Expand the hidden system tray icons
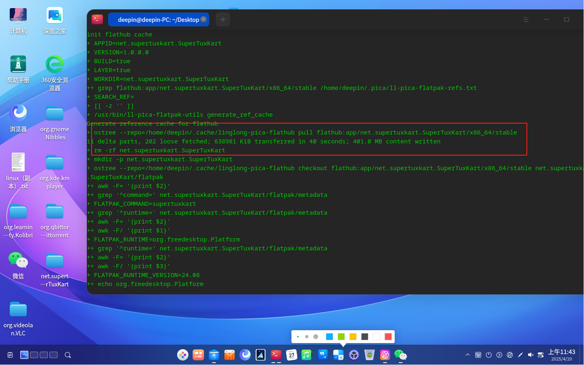The image size is (584, 365). coord(468,355)
